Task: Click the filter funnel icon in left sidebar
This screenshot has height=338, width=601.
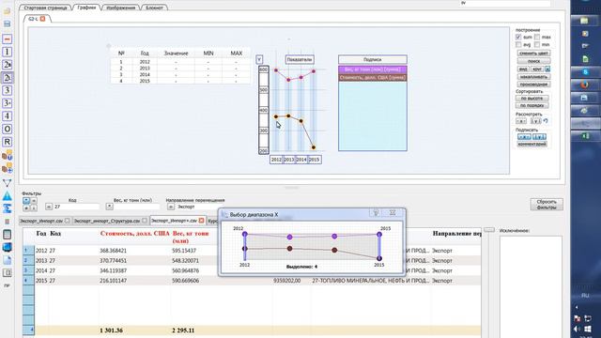Action: coord(7,183)
